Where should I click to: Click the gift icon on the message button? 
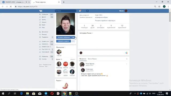(x=73, y=37)
